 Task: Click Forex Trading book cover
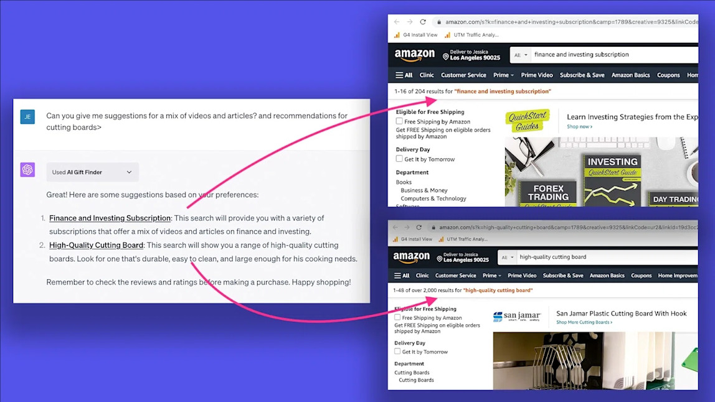548,194
